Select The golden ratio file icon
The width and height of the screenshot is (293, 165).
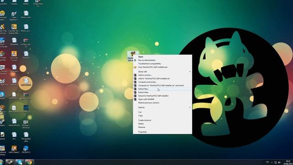(x=26, y=137)
